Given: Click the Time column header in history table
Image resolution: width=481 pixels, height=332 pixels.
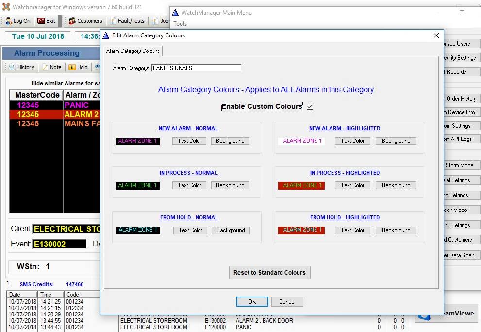Looking at the screenshot, I should (50, 295).
